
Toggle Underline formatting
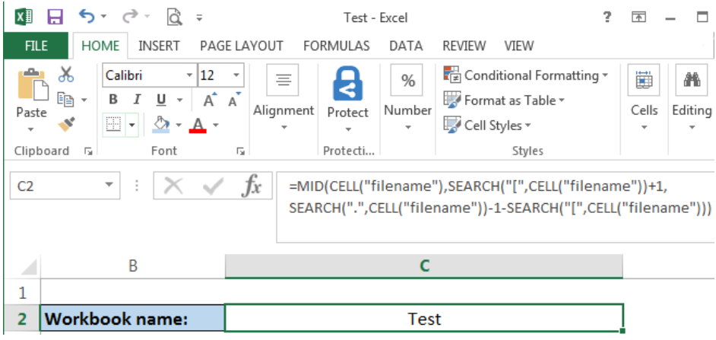[160, 100]
